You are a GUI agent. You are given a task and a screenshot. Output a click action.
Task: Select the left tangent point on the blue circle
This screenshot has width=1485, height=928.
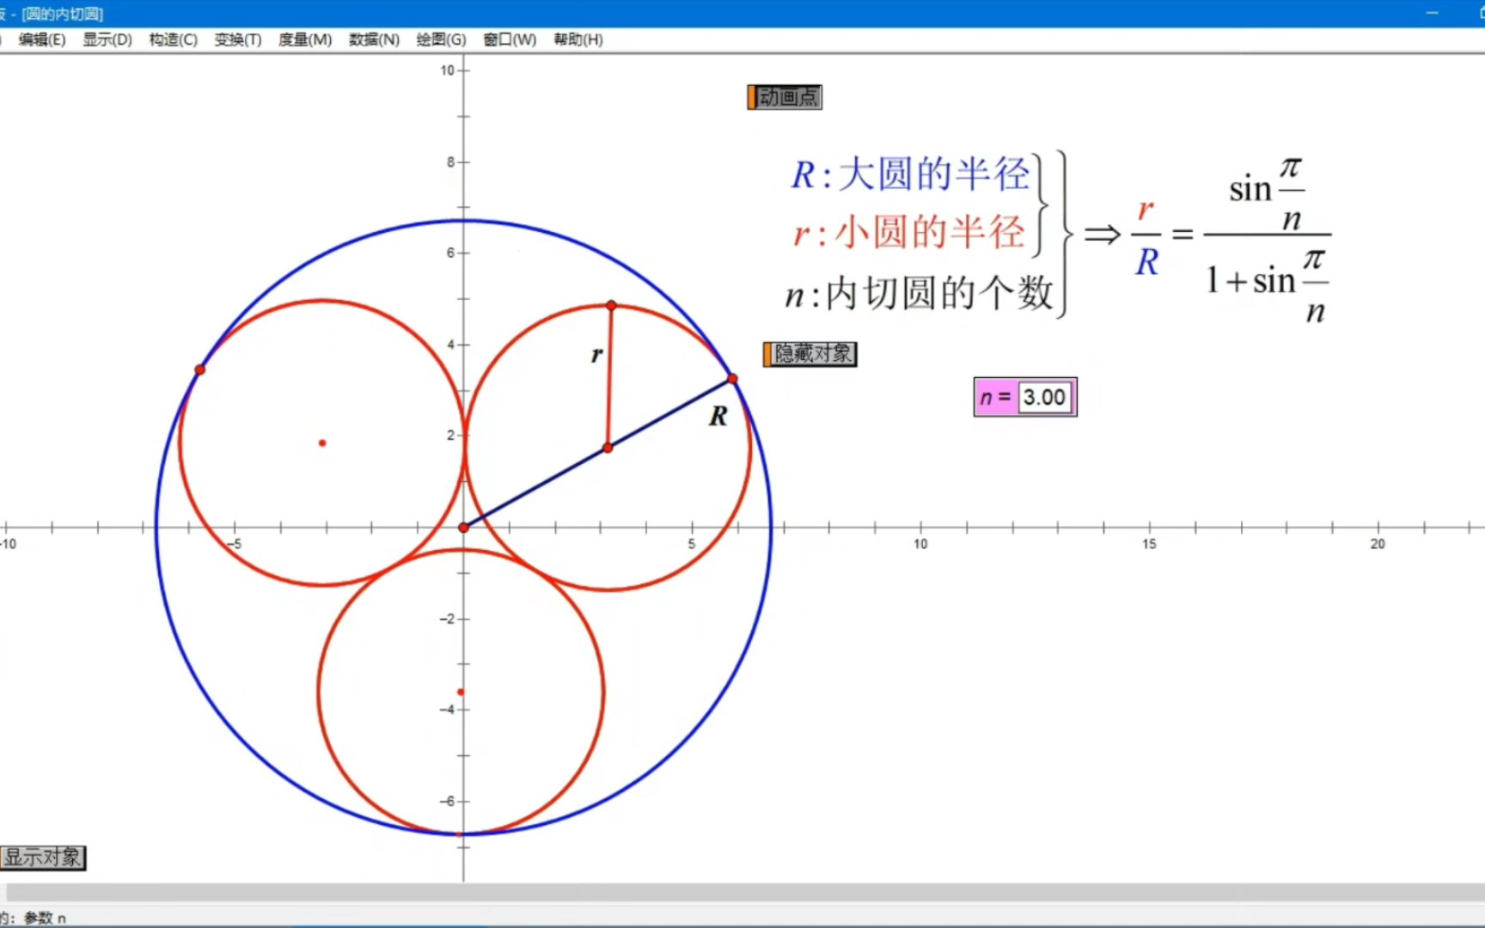coord(199,369)
